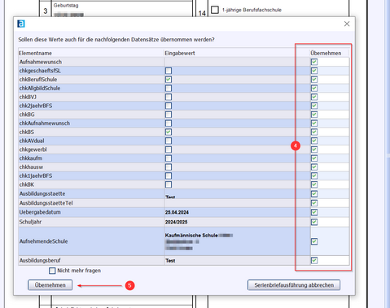Toggle Eingabewert checkbox for chkBK
The image size is (390, 308).
click(x=169, y=184)
